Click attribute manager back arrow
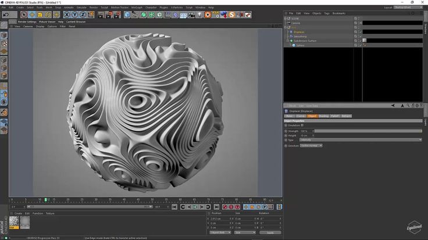This screenshot has height=240, width=428. tap(393, 106)
